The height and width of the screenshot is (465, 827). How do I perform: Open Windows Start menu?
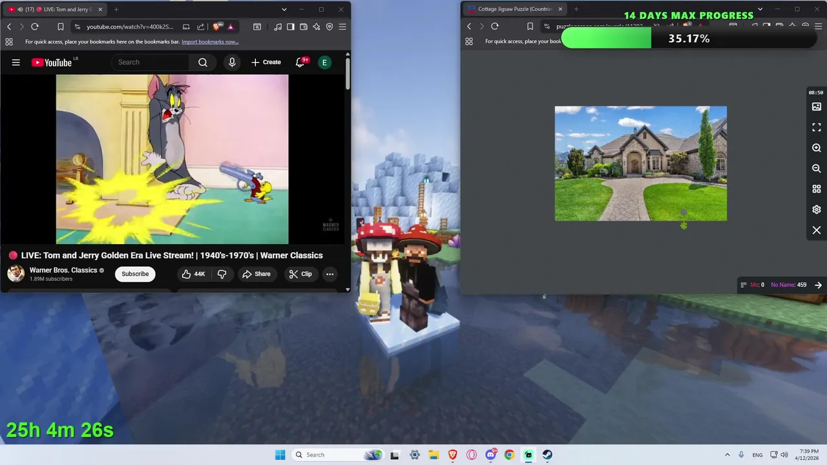tap(280, 455)
